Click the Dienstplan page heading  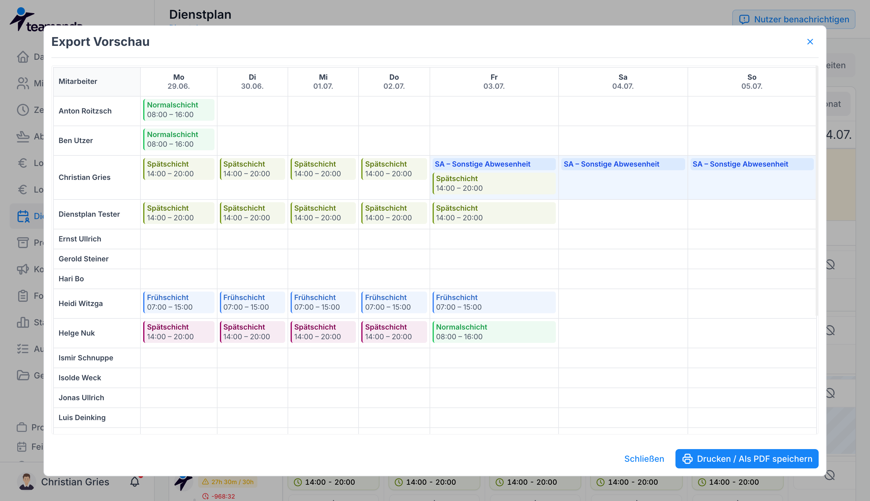(x=200, y=14)
